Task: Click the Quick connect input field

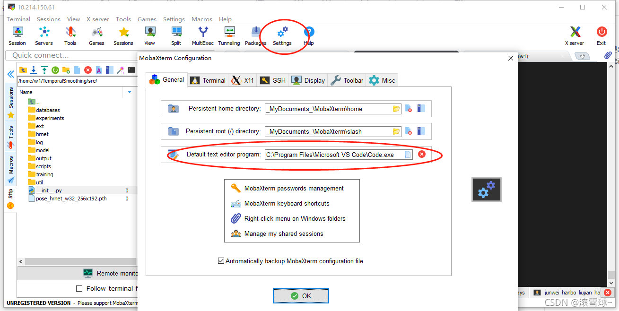Action: click(x=110, y=55)
